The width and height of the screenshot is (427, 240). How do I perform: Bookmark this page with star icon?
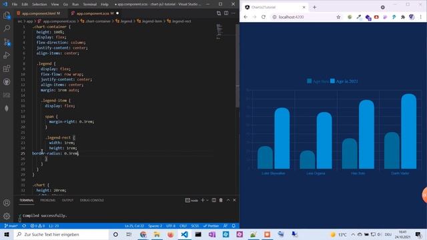click(x=338, y=17)
